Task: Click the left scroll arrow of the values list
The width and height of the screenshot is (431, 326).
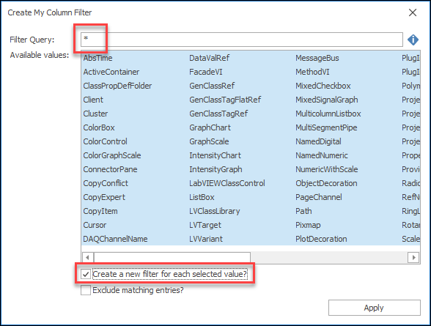Action: [x=87, y=258]
